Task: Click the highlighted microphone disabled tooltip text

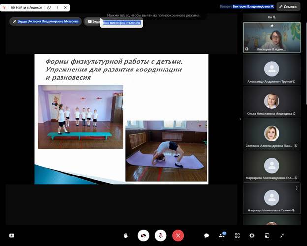Action: click(122, 23)
